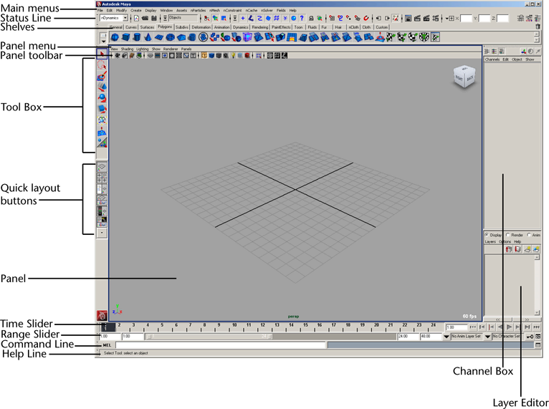Image resolution: width=549 pixels, height=409 pixels.
Task: Choose the Lasso Tool in Tool Box
Action: 102,65
